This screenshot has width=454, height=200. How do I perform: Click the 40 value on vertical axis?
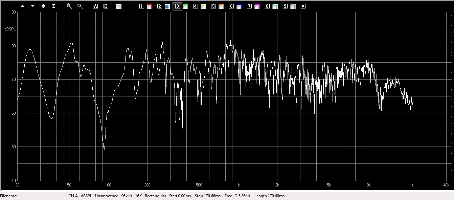(14, 181)
